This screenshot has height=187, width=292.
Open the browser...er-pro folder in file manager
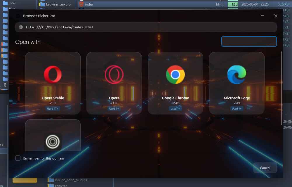click(58, 4)
